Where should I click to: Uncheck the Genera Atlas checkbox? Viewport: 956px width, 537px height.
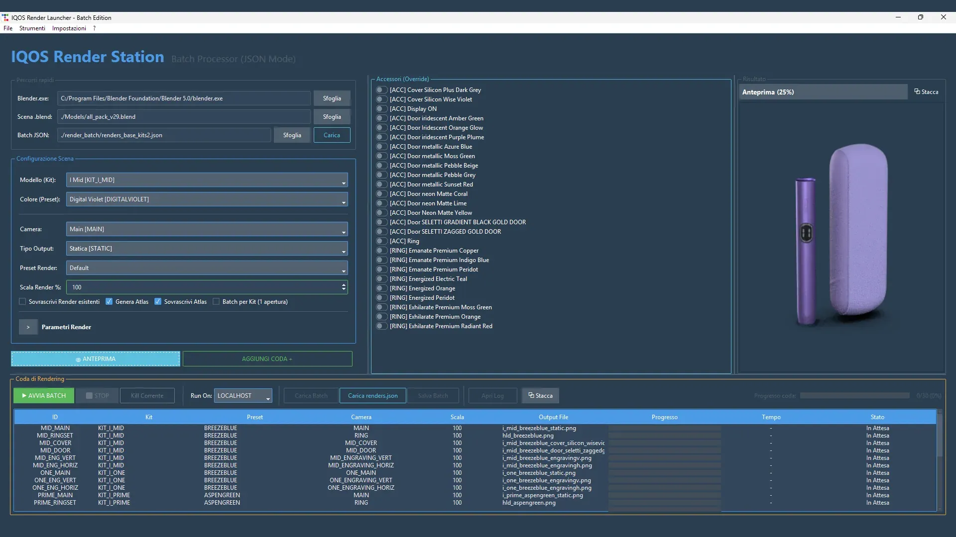109,302
